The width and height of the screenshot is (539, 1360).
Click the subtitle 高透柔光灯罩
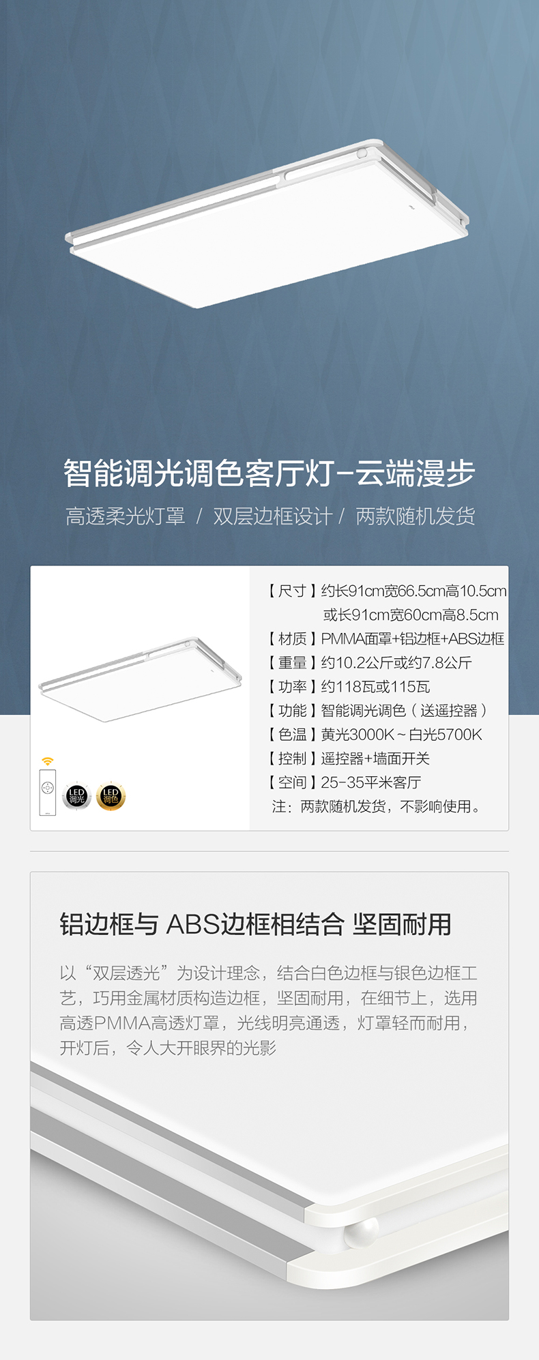point(126,516)
